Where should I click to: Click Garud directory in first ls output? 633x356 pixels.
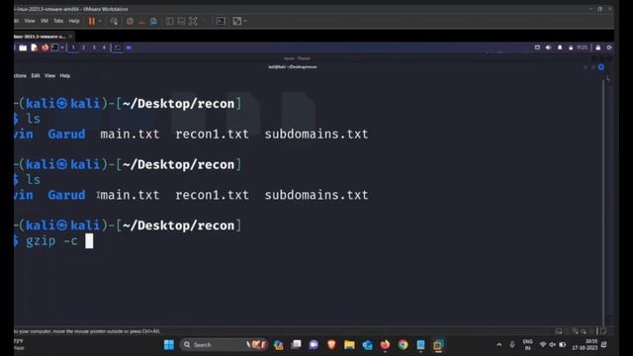tap(66, 134)
